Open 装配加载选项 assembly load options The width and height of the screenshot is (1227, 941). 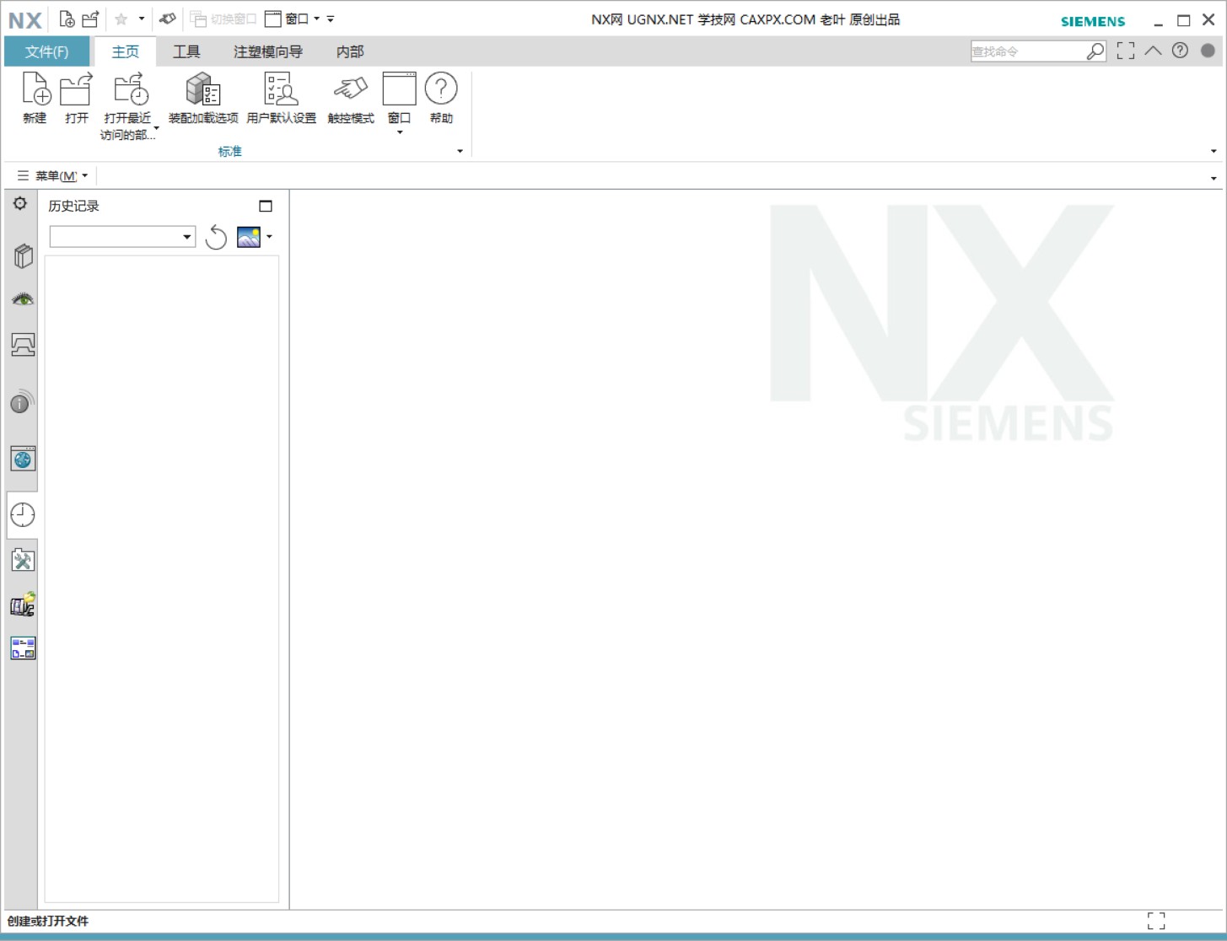tap(203, 98)
